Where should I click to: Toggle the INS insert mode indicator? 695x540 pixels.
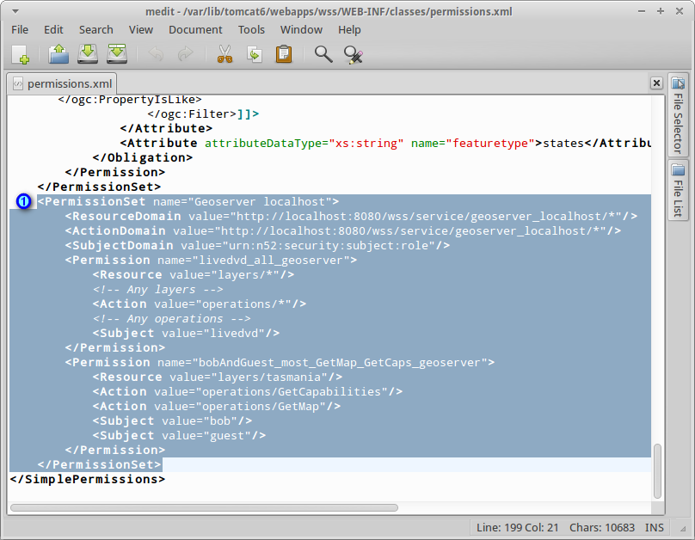655,528
